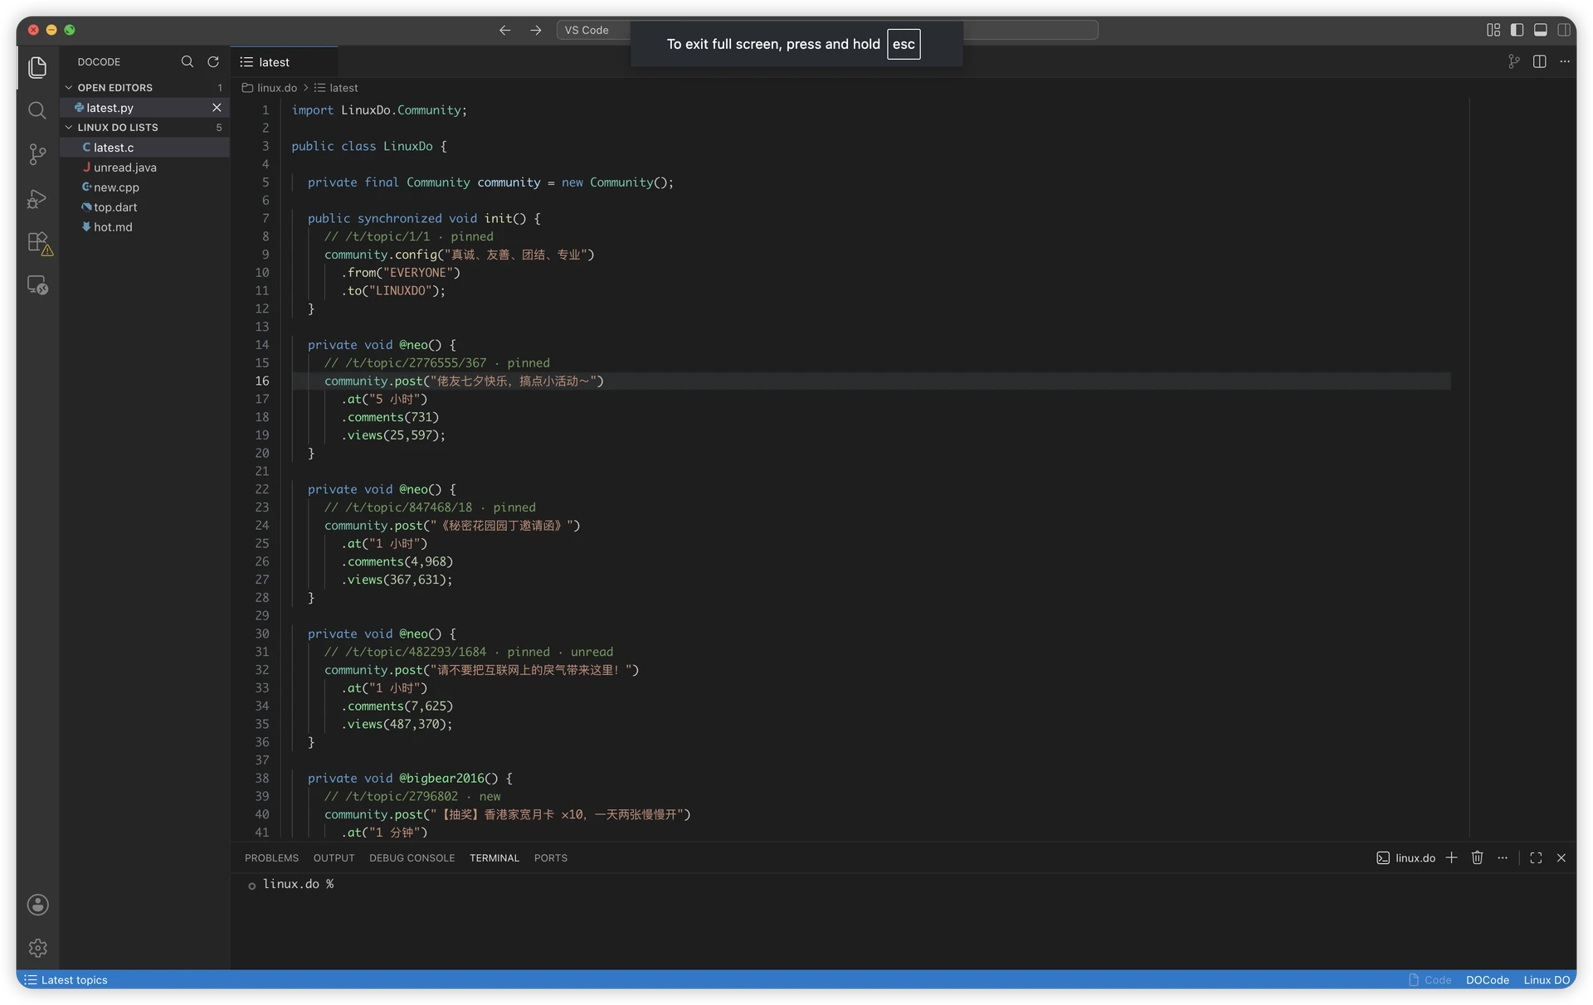
Task: Close latest.py in Open Editors
Action: (x=217, y=108)
